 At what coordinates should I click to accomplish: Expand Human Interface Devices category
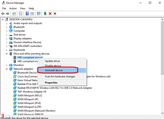(7, 43)
